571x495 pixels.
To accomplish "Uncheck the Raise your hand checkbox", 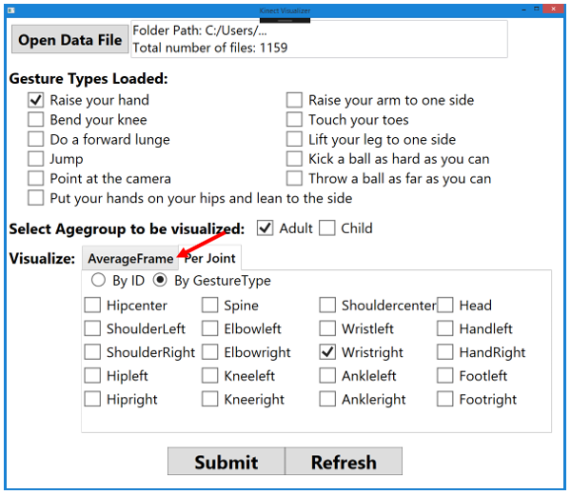I will pyautogui.click(x=36, y=100).
